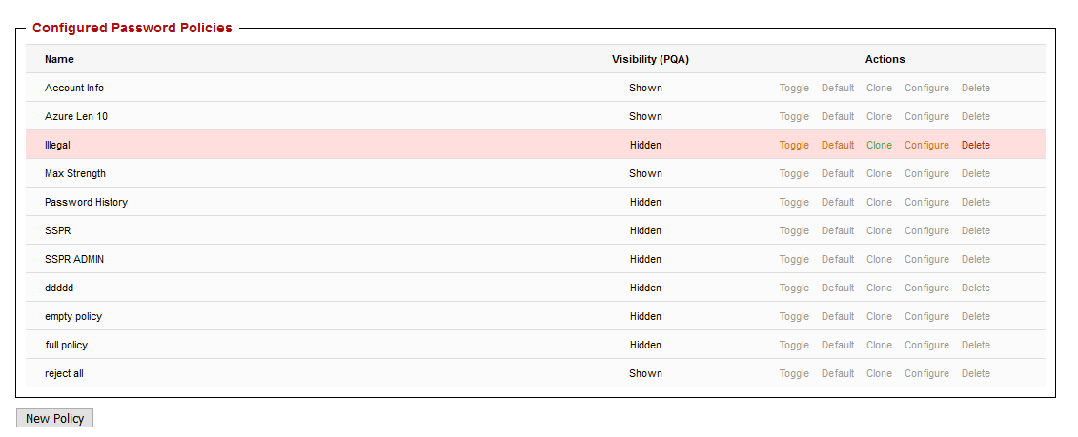Toggle visibility of the Illegal policy
The image size is (1078, 437).
[794, 145]
